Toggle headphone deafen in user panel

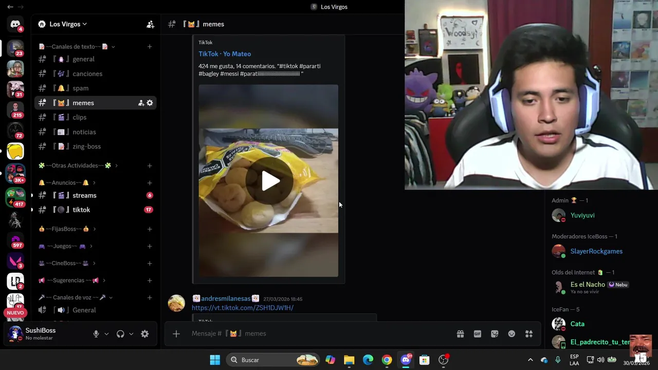pos(120,334)
